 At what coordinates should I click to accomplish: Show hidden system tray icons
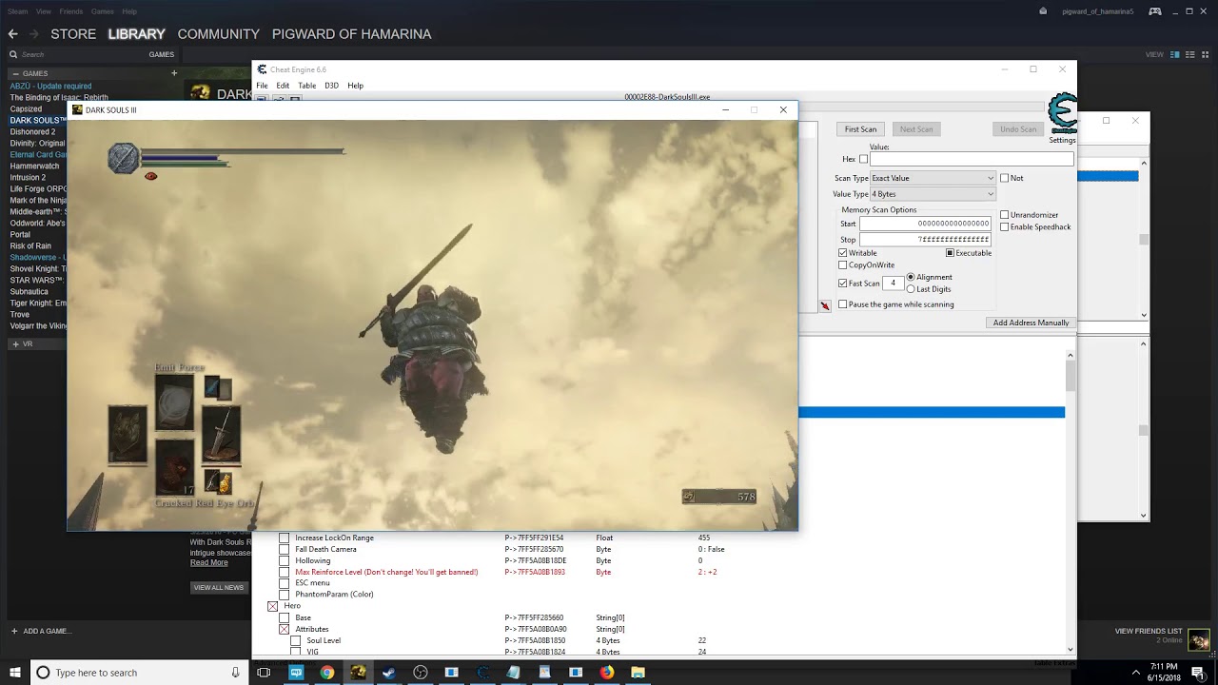[1135, 673]
